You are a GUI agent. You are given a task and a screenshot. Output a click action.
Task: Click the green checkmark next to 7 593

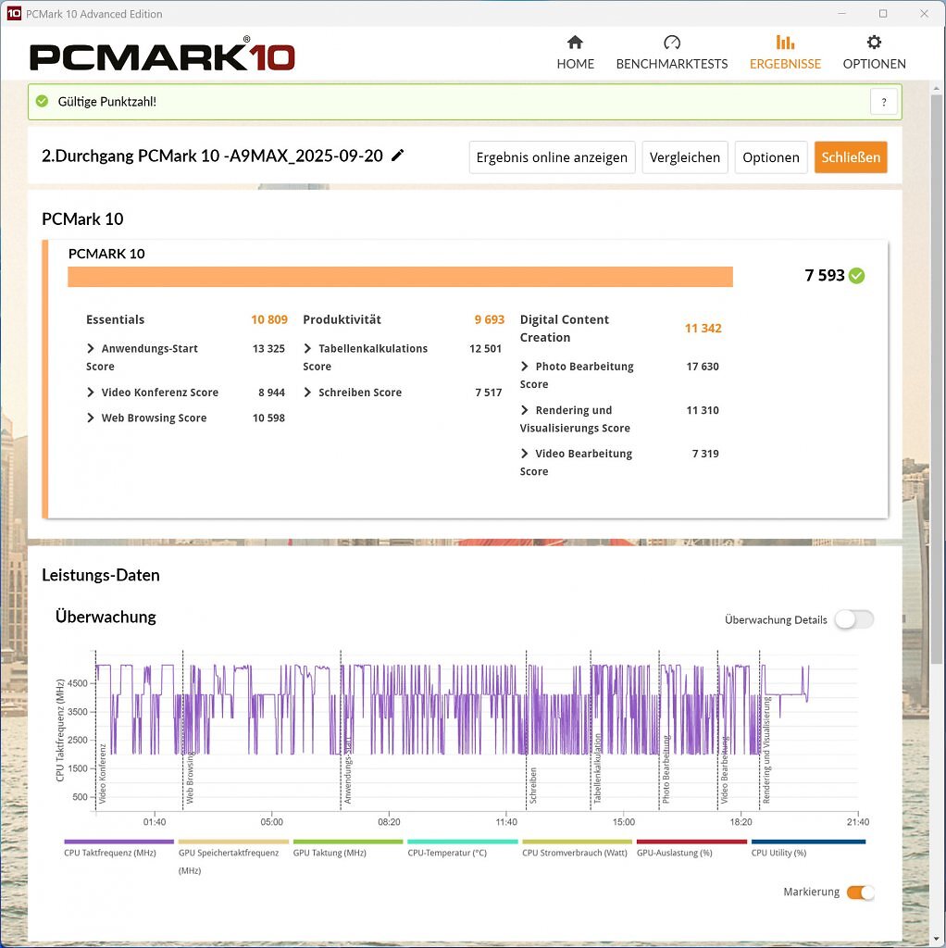(x=856, y=276)
